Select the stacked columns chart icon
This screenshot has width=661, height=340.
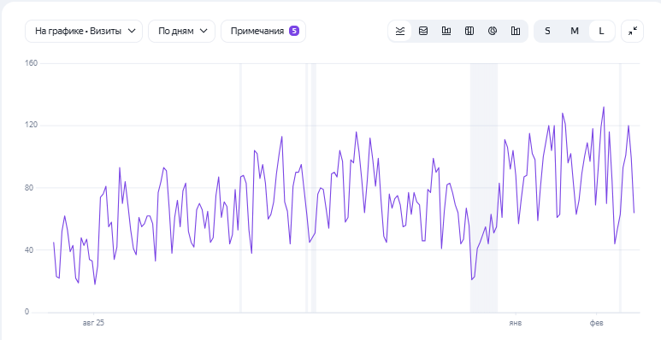click(x=469, y=31)
